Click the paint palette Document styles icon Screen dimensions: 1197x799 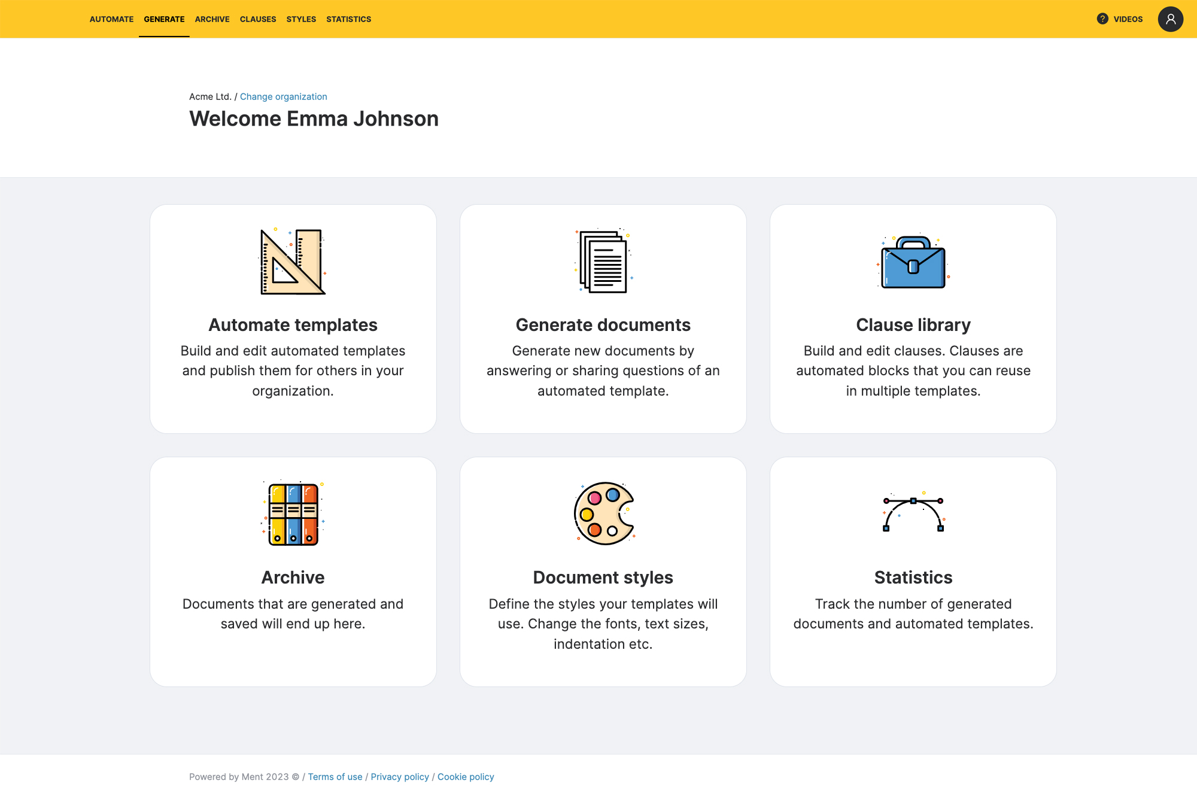point(603,514)
